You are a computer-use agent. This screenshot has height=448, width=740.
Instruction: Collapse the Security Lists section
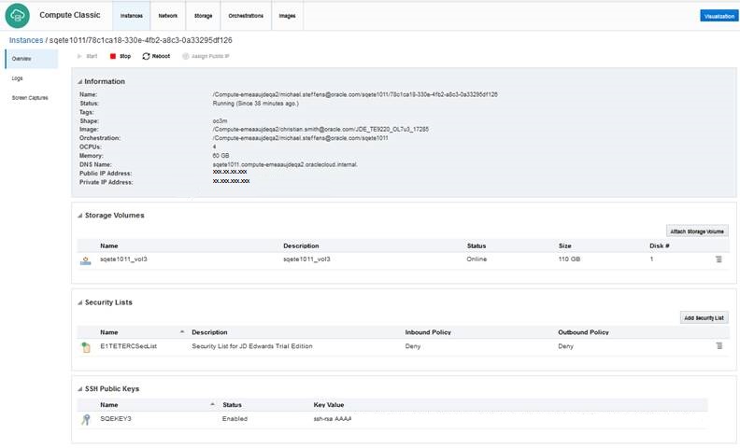tap(79, 302)
